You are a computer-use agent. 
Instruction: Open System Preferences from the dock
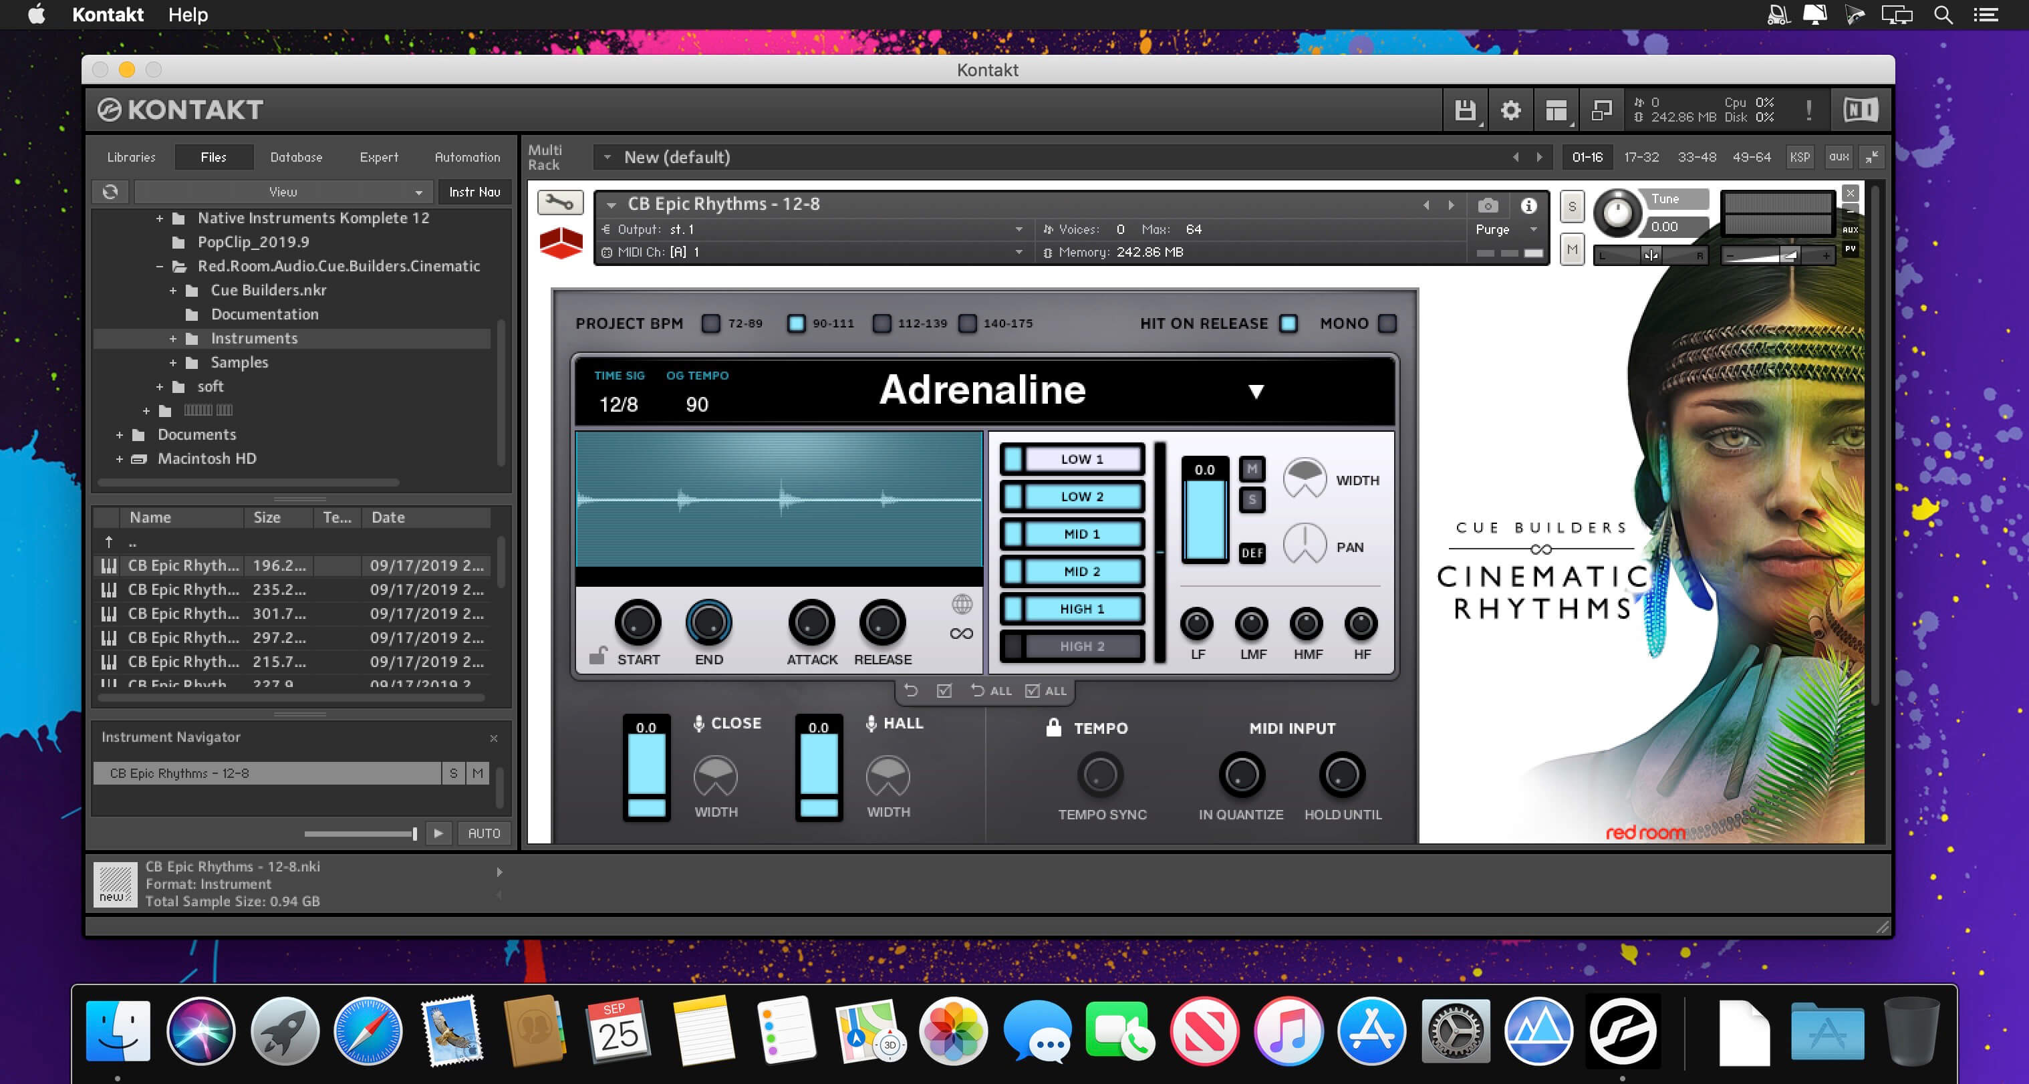click(1455, 1031)
